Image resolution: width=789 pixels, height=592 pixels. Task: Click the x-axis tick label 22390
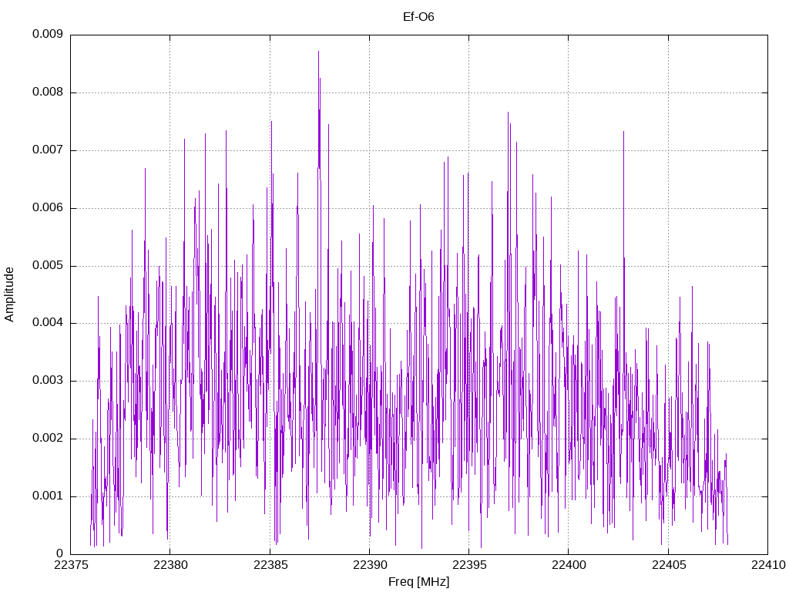pyautogui.click(x=369, y=565)
